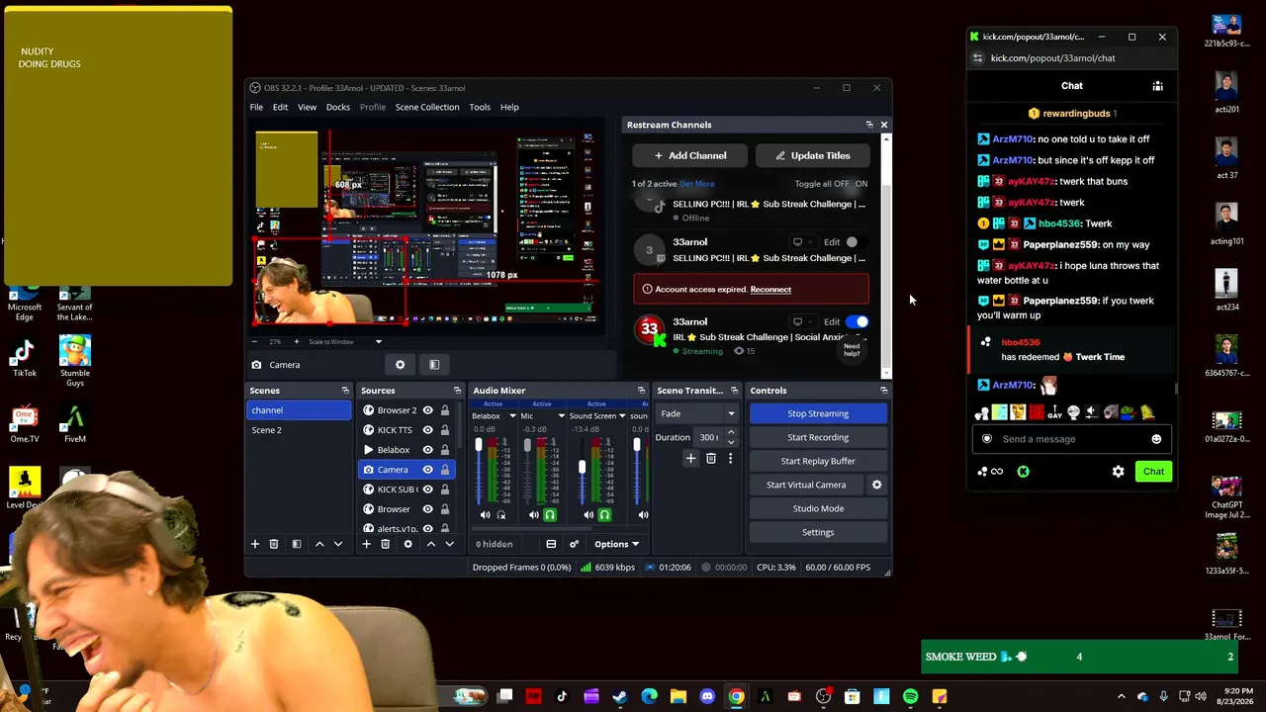Open Spotify from the taskbar
The image size is (1266, 712).
coord(910,697)
